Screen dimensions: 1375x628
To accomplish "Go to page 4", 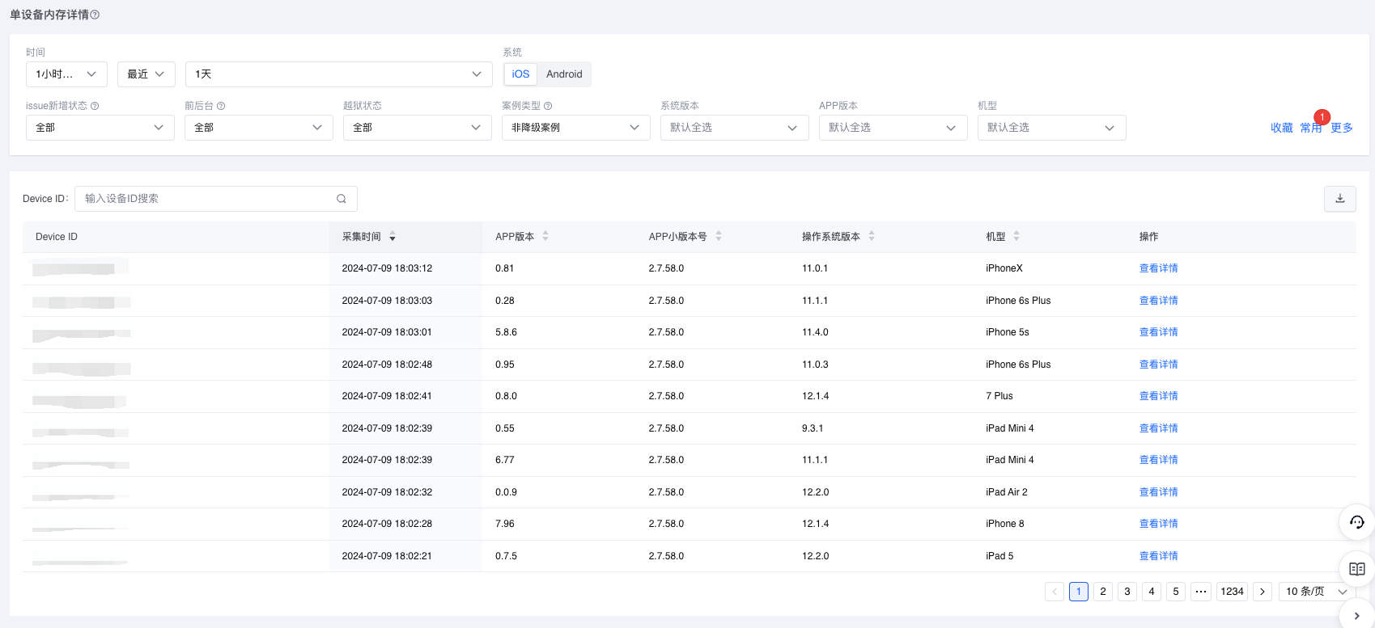I will click(x=1152, y=592).
